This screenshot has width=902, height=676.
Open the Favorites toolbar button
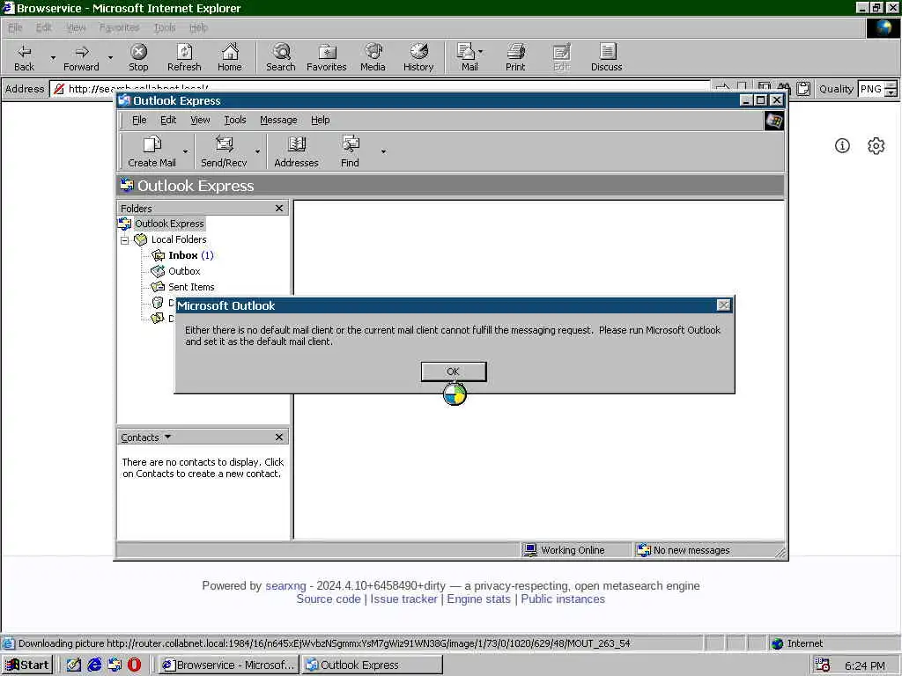(x=327, y=57)
